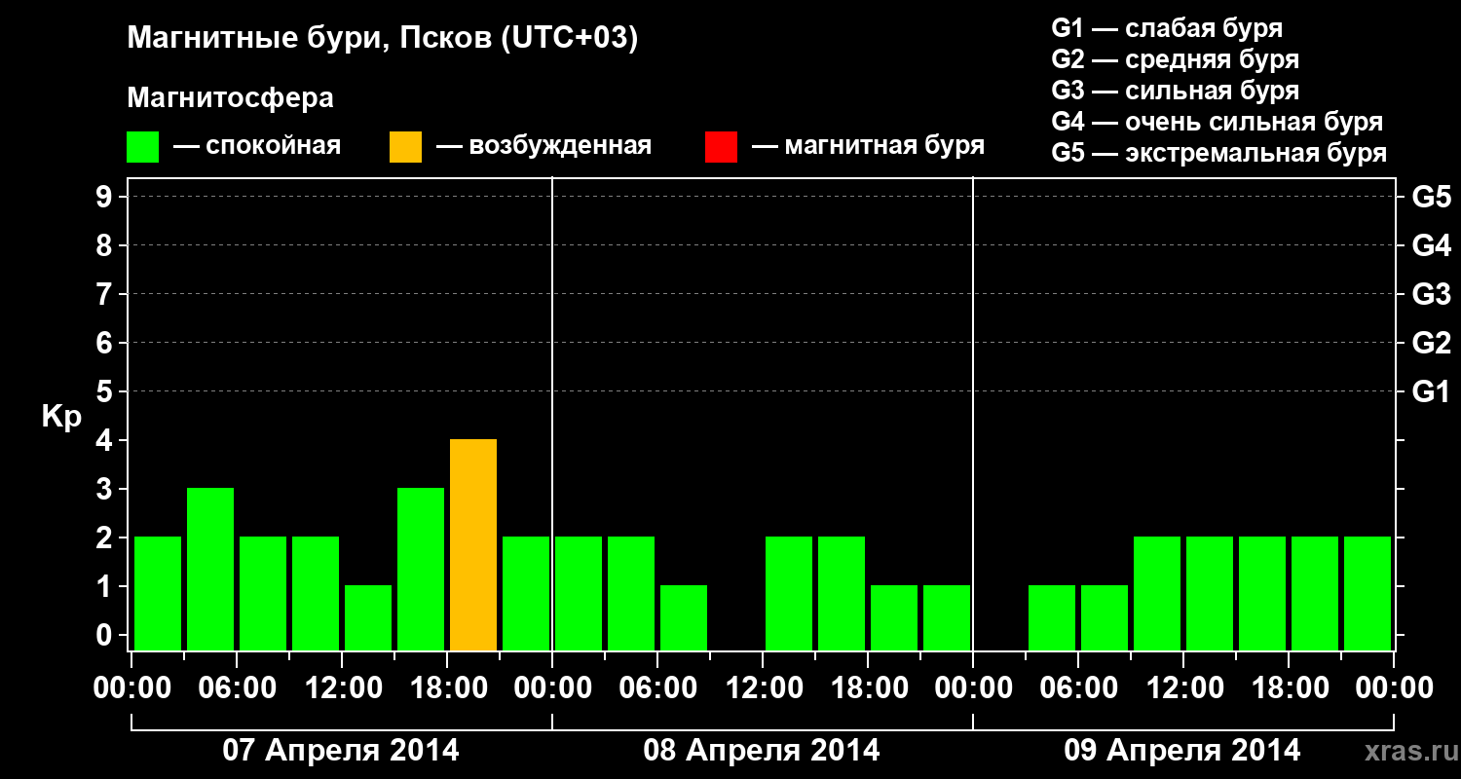Click the 'Магнитосфера' legend heading

(x=231, y=98)
